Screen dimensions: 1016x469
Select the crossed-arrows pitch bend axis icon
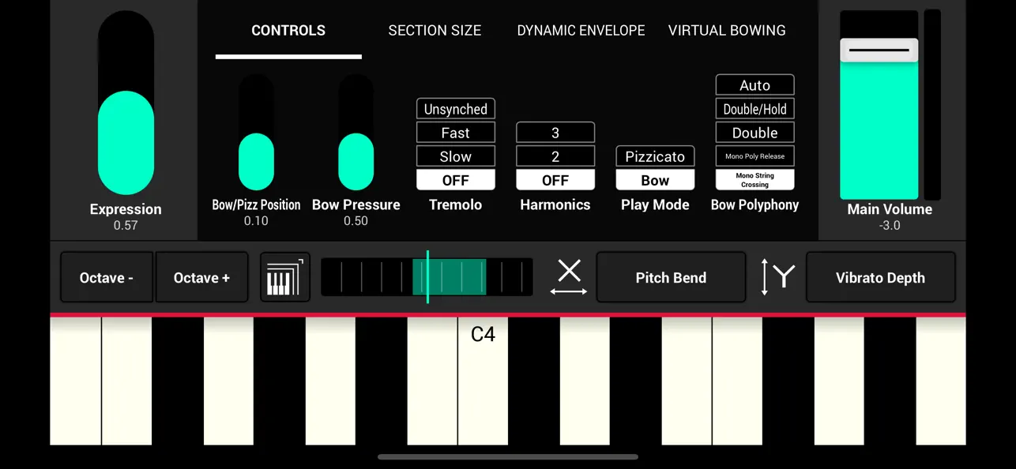tap(569, 275)
